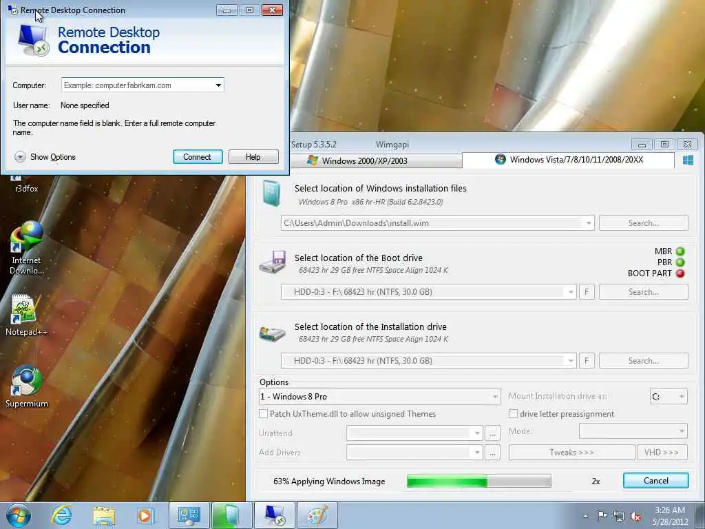Expand Show Options in Remote Desktop
The height and width of the screenshot is (529, 705).
click(45, 157)
